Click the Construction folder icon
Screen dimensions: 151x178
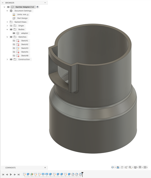(15, 59)
